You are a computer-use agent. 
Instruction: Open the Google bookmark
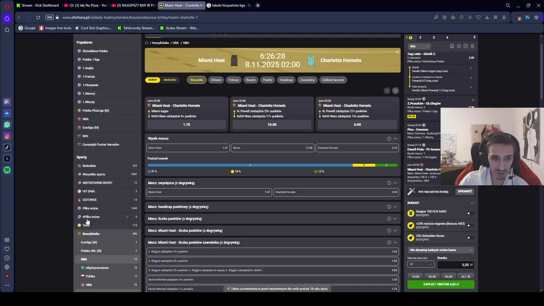[x=27, y=28]
